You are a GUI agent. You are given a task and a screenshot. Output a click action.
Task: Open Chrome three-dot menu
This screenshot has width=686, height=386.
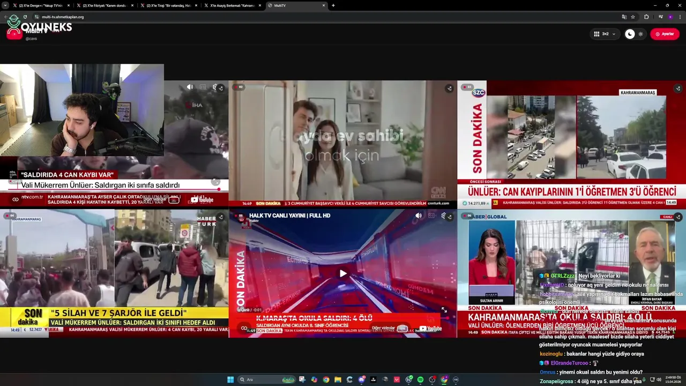[x=680, y=17]
